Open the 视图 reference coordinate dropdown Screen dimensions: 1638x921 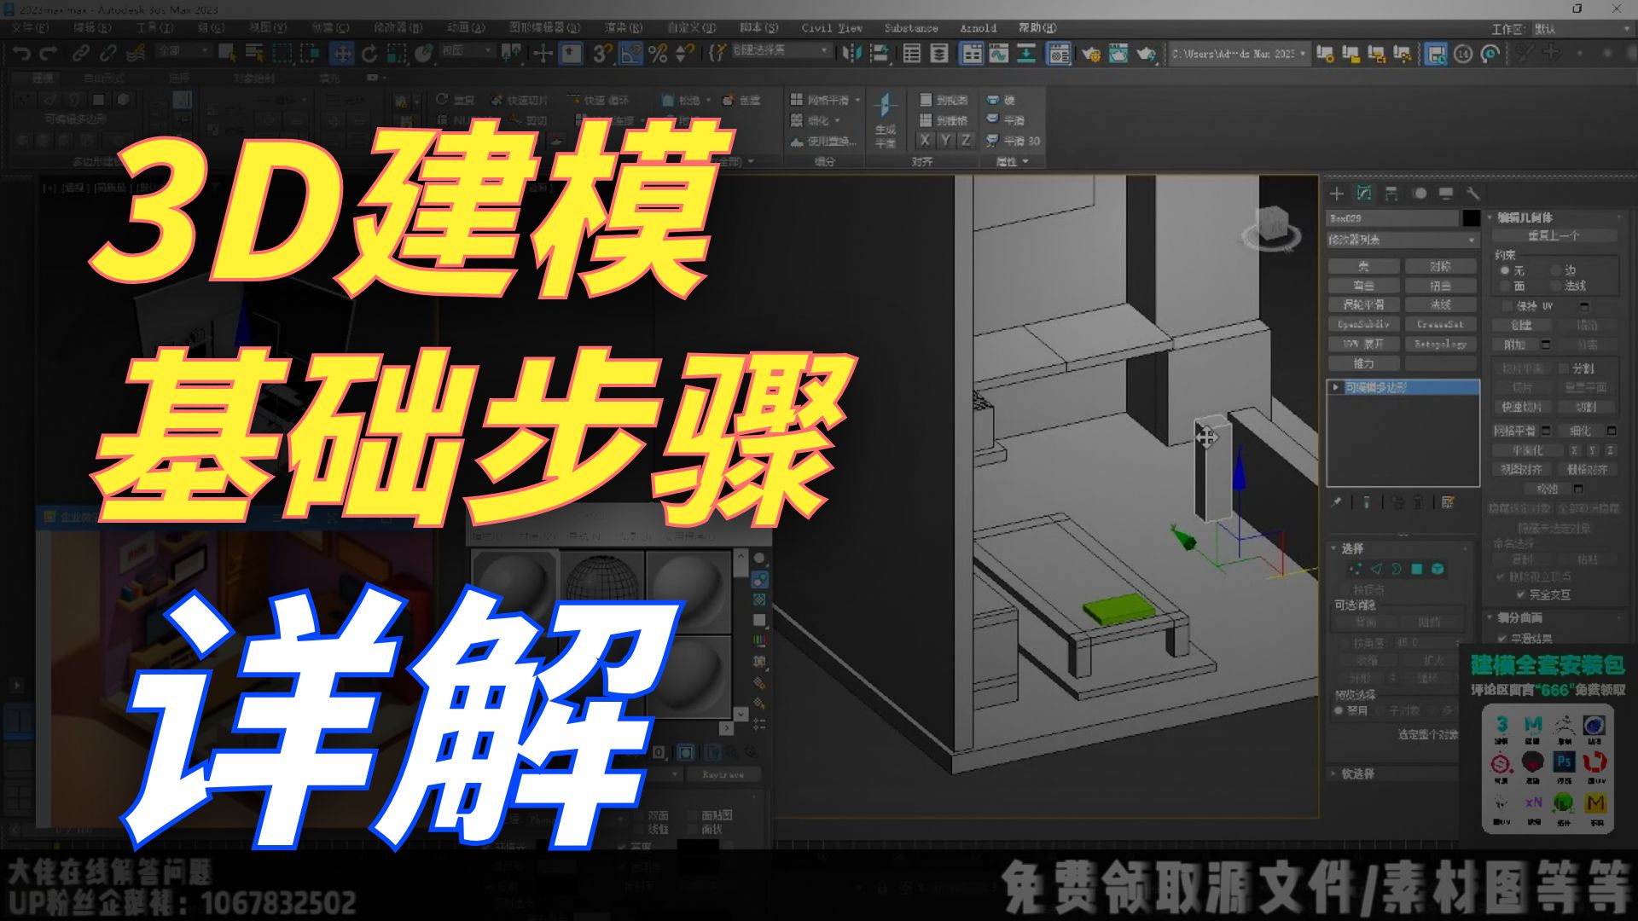(x=468, y=51)
